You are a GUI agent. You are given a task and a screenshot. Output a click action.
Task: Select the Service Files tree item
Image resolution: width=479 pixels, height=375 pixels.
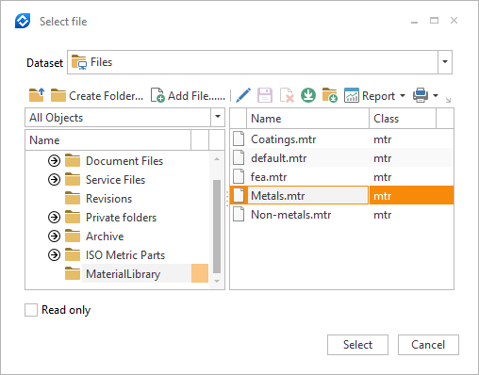(115, 180)
